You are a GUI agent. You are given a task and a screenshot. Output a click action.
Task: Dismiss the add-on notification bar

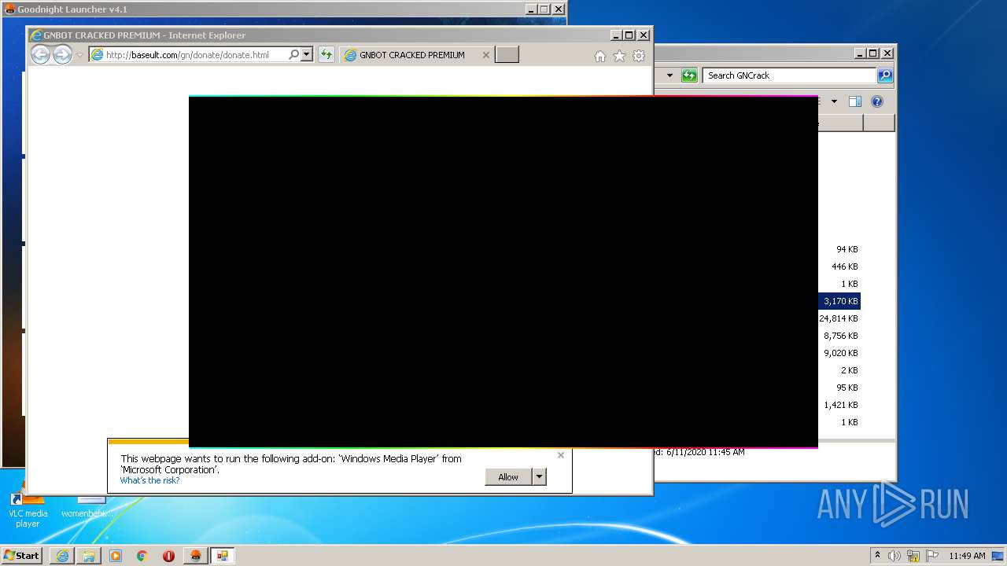point(560,455)
